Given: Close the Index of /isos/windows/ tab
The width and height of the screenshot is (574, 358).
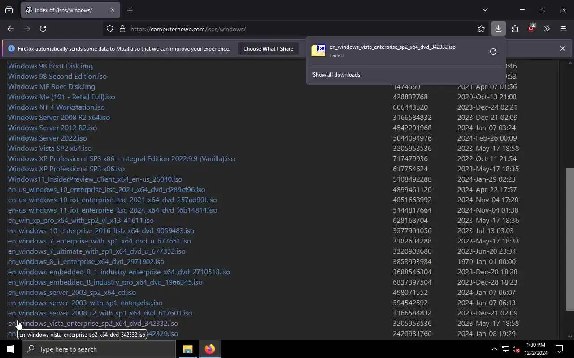Looking at the screenshot, I should pos(112,10).
